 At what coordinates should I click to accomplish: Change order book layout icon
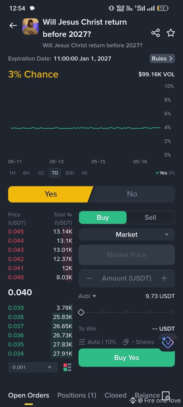point(67,367)
